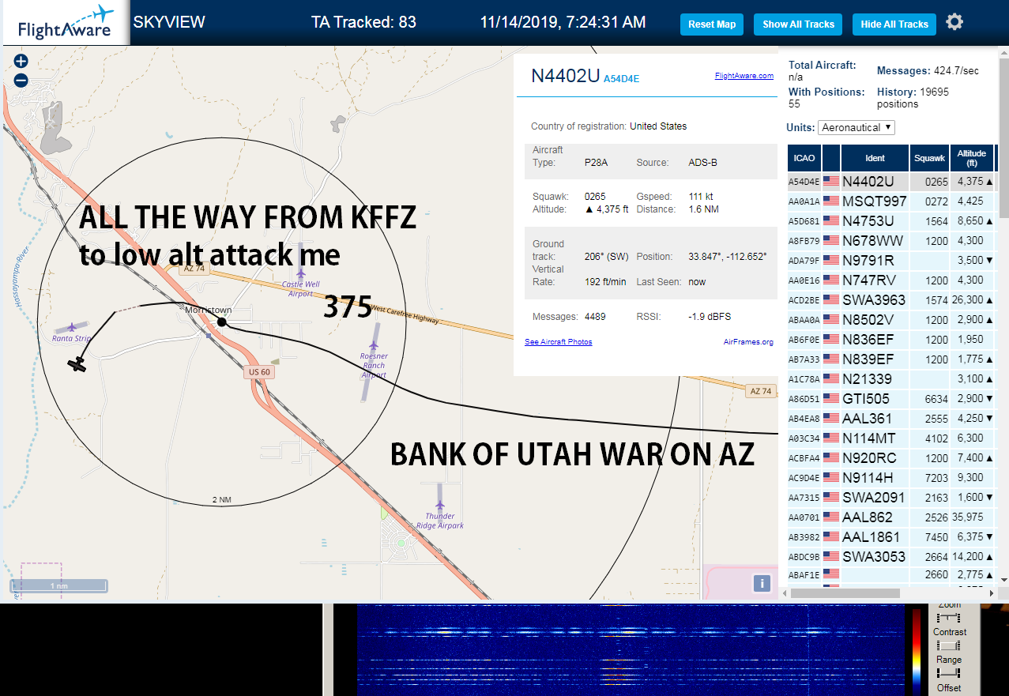The width and height of the screenshot is (1009, 696).
Task: Open the Units dropdown
Action: (857, 127)
